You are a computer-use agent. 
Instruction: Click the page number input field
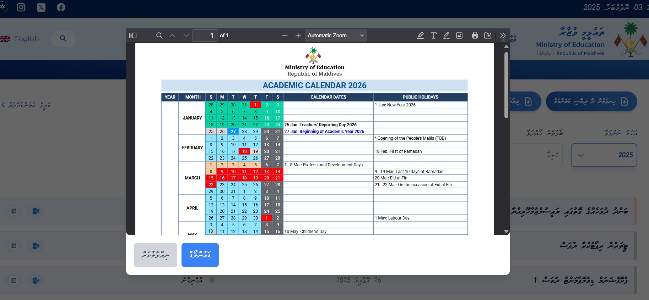(x=205, y=35)
